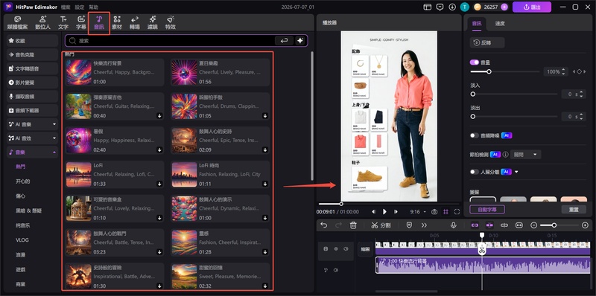Open the 字幕 subtitles tab
Screen dimensions: 596x296
click(x=81, y=23)
